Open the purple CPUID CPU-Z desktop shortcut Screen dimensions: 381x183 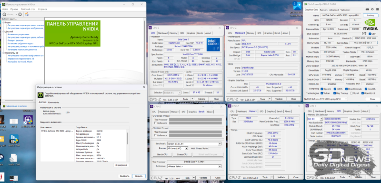coord(28,120)
